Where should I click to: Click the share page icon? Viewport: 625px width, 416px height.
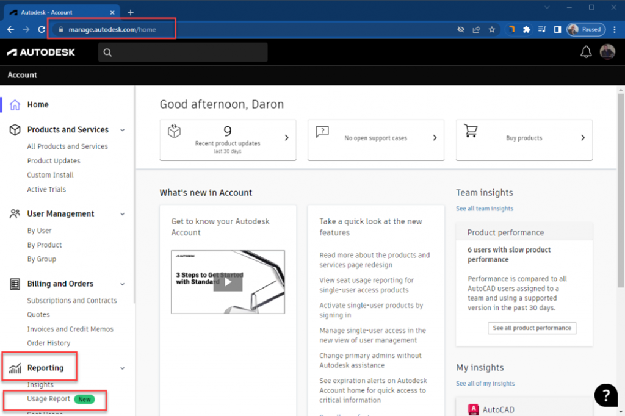476,29
